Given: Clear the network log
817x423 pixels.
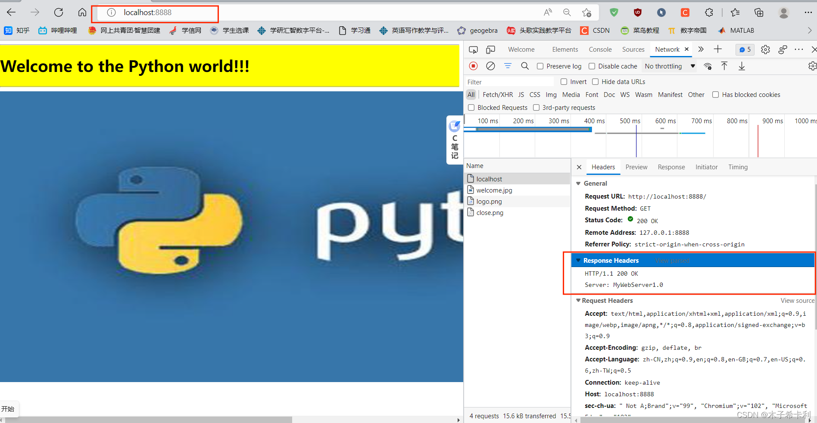Looking at the screenshot, I should (x=490, y=66).
